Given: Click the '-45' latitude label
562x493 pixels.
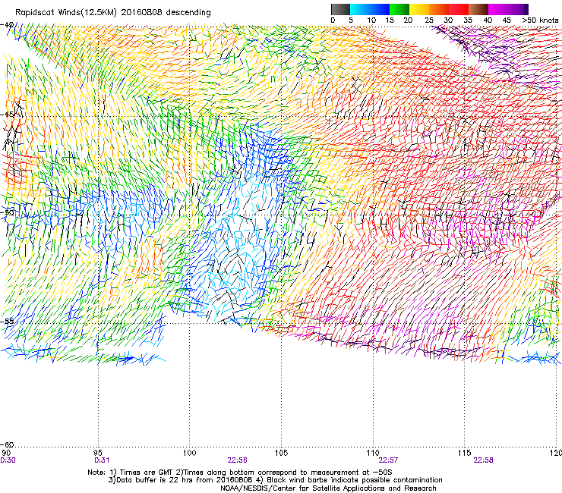Looking at the screenshot, I should point(7,115).
